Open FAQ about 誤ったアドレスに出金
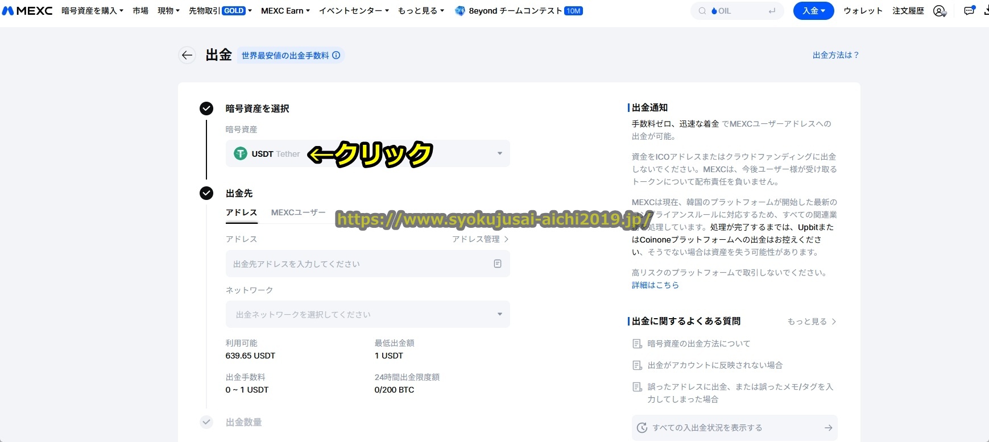 tap(740, 393)
